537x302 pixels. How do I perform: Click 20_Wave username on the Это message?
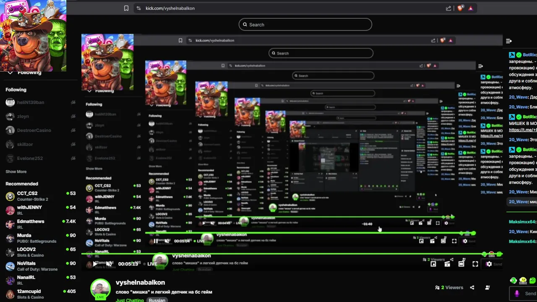[519, 140]
